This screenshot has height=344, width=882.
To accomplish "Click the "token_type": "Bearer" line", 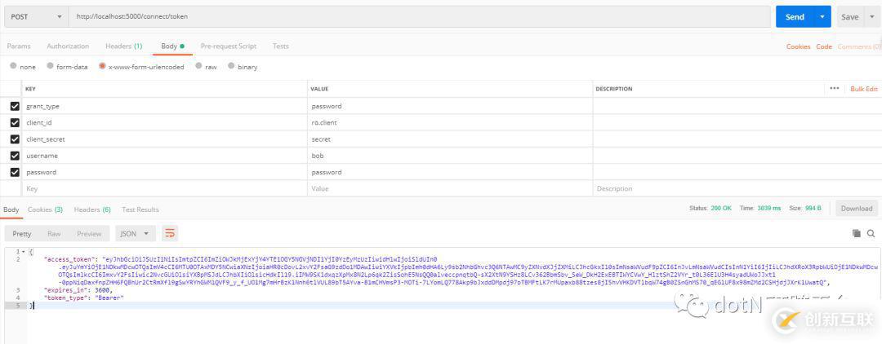I will point(83,298).
